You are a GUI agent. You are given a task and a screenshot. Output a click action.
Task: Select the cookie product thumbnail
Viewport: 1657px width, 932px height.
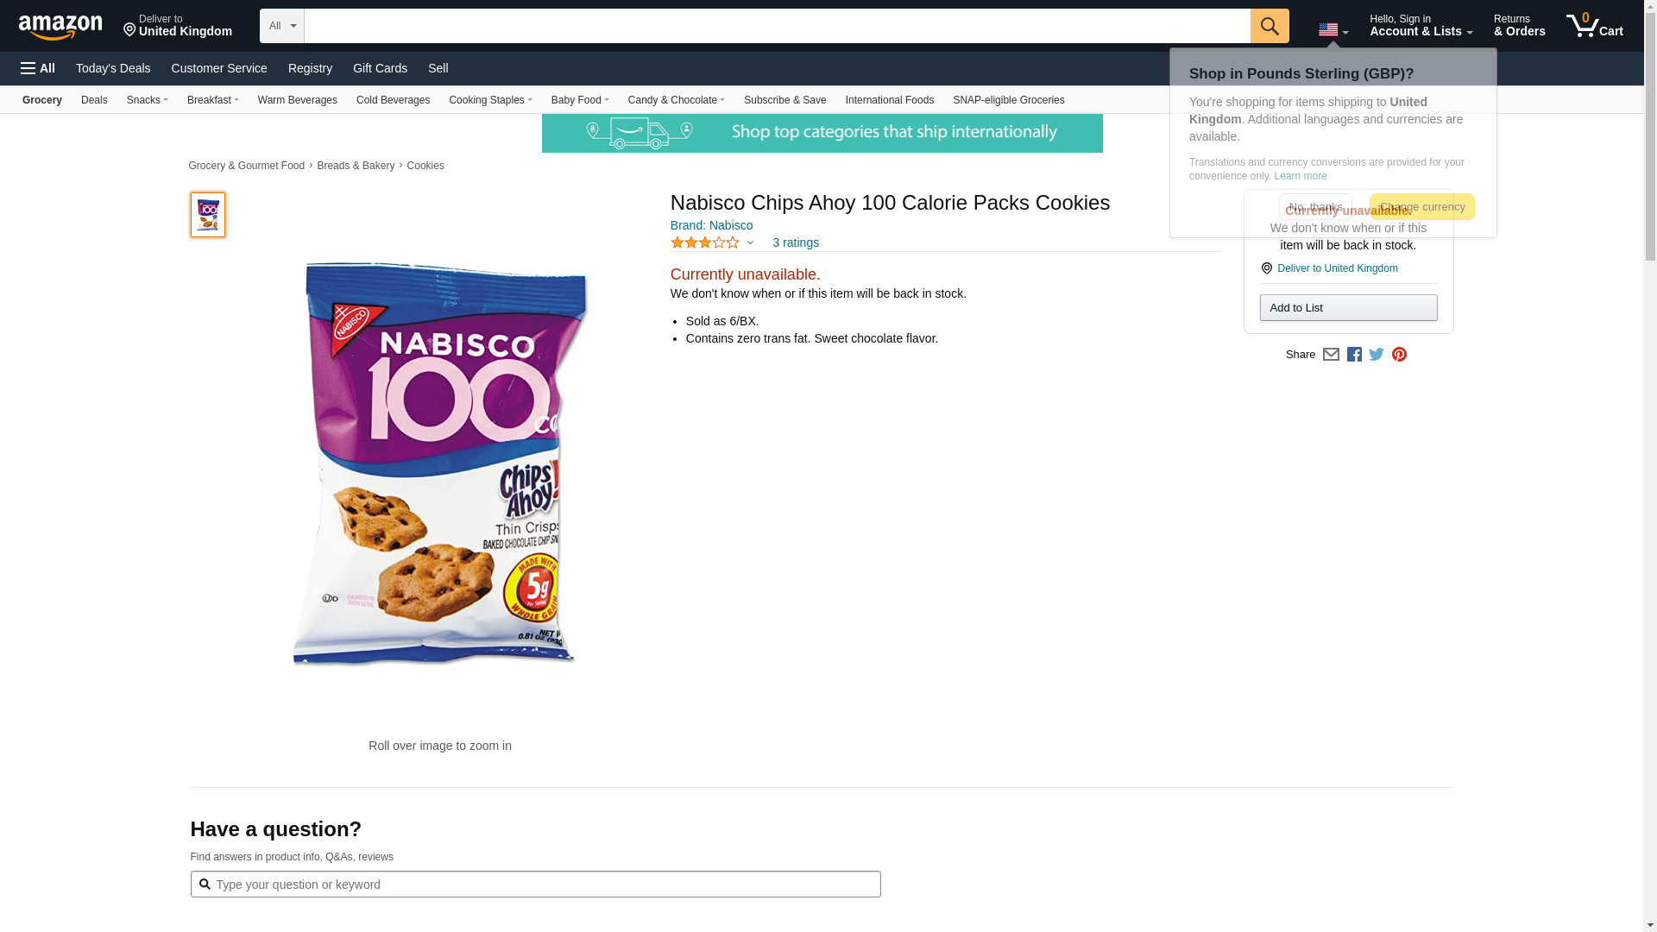pos(208,215)
